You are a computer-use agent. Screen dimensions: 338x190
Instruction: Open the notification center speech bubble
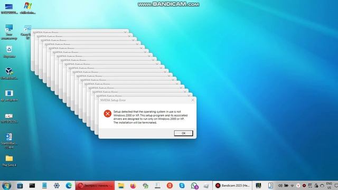pyautogui.click(x=336, y=185)
